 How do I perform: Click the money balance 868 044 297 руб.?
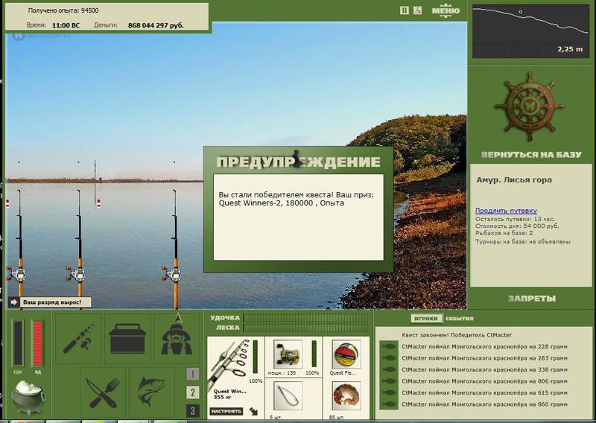tap(156, 25)
